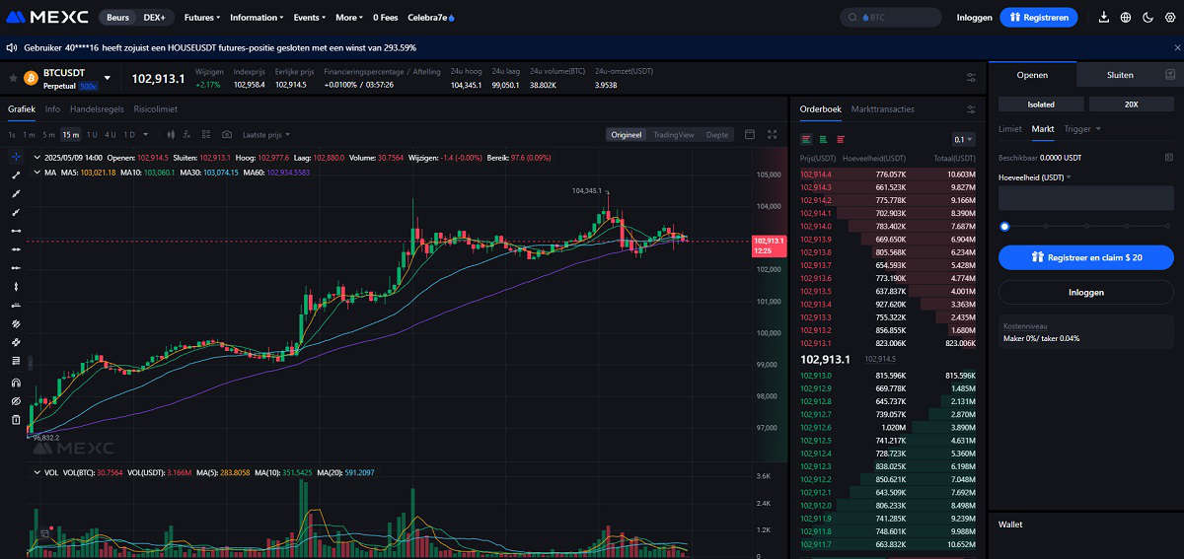
Task: Open the Events menu
Action: coord(309,18)
